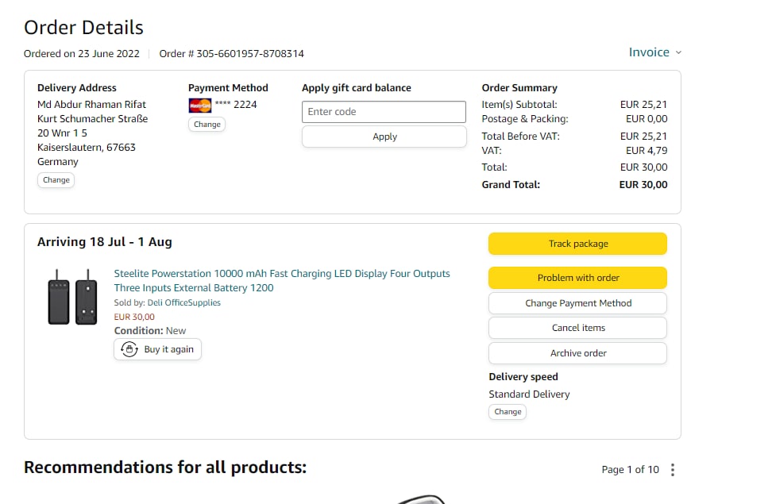This screenshot has width=772, height=504.
Task: Open the three-dot recommendations options menu
Action: tap(673, 470)
